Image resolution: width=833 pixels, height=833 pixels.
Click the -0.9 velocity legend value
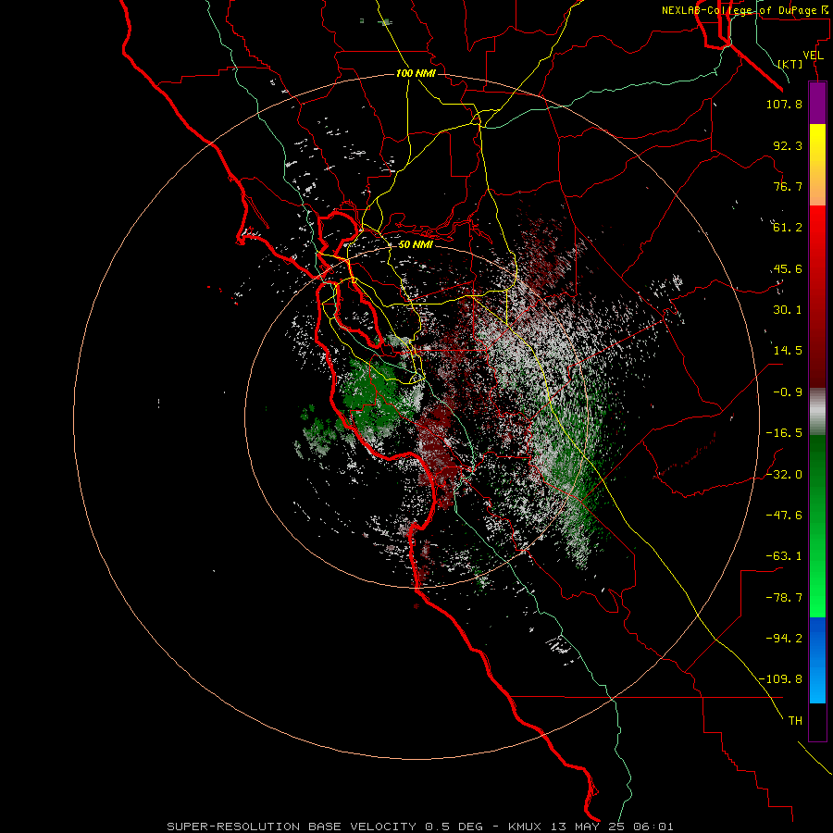click(788, 392)
